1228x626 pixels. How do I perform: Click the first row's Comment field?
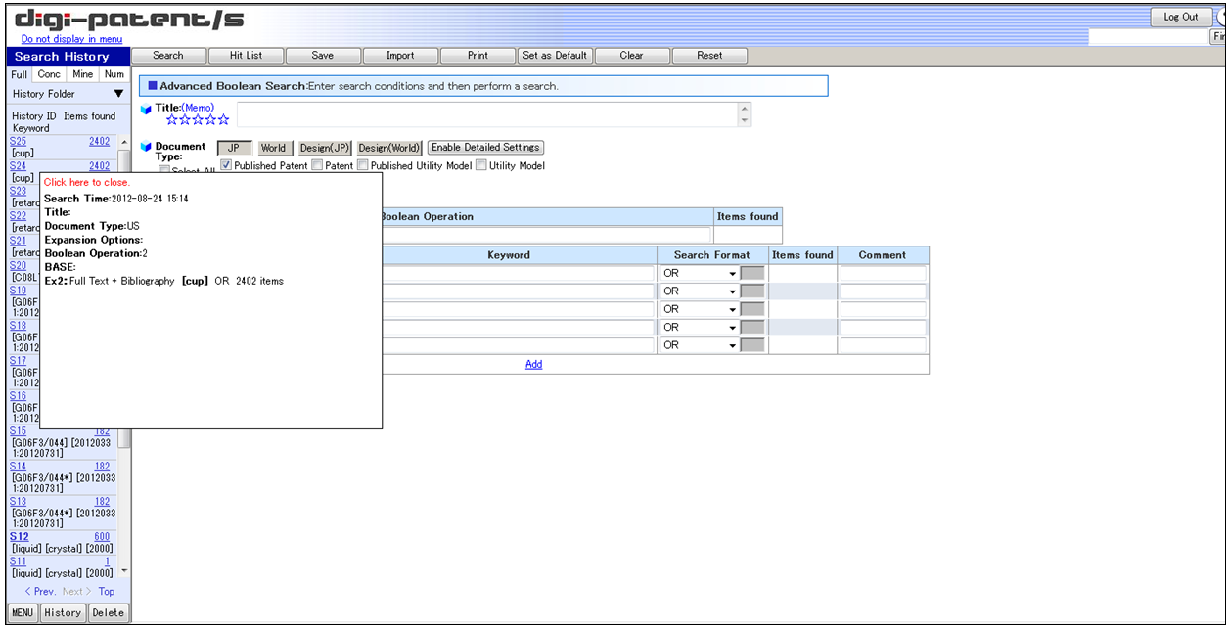tap(883, 274)
